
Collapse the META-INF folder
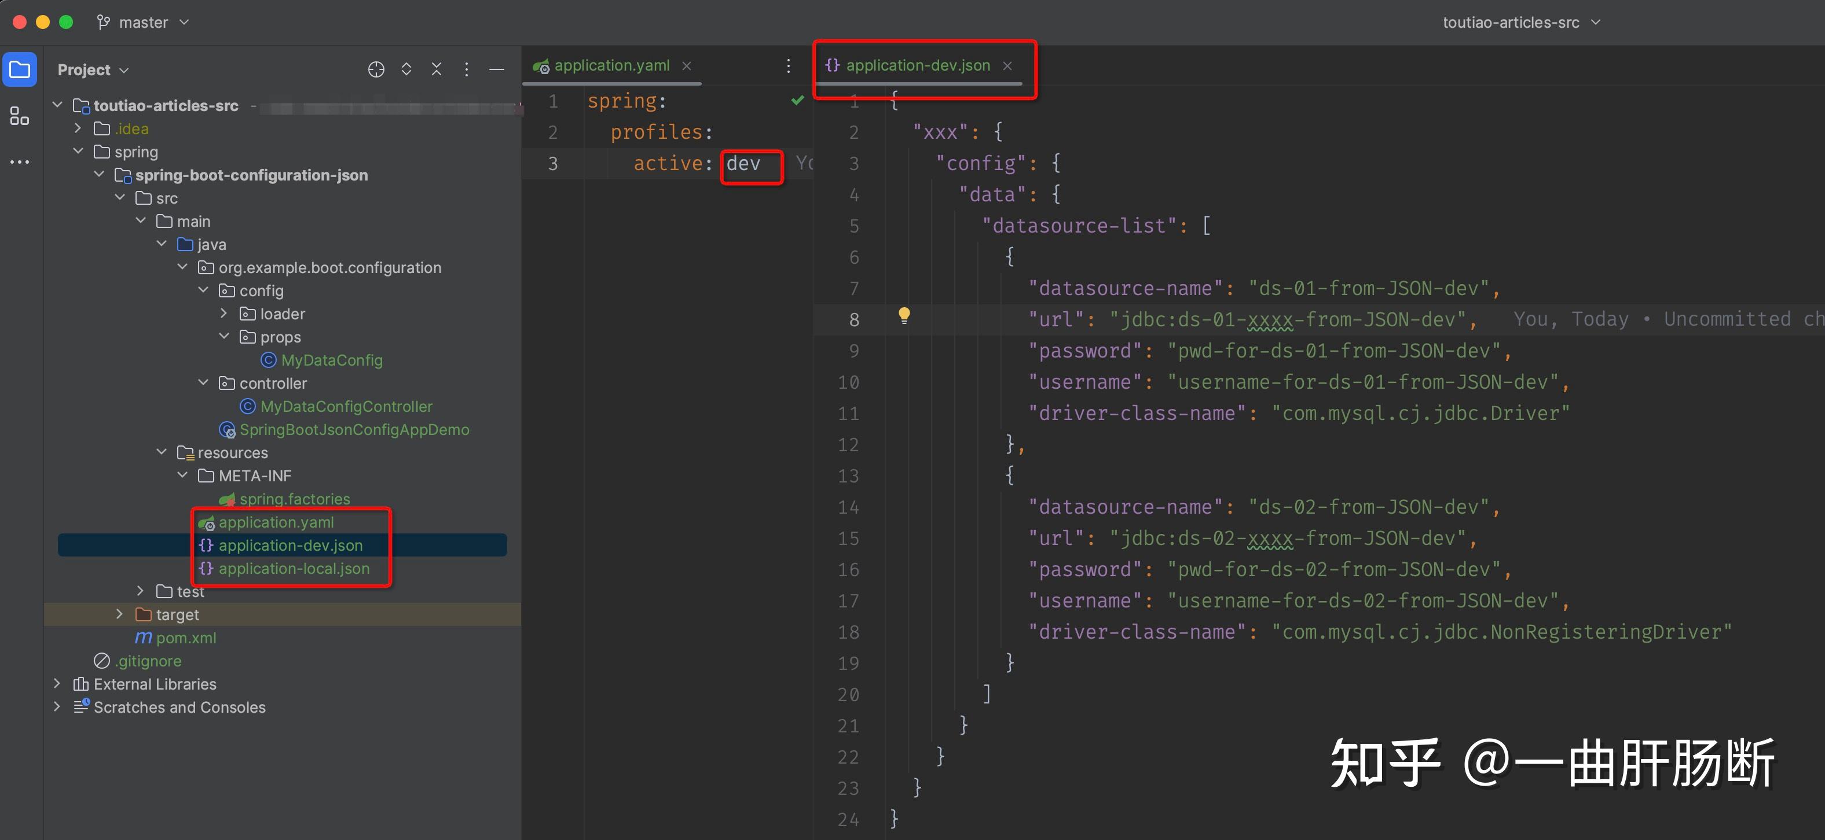(x=182, y=475)
